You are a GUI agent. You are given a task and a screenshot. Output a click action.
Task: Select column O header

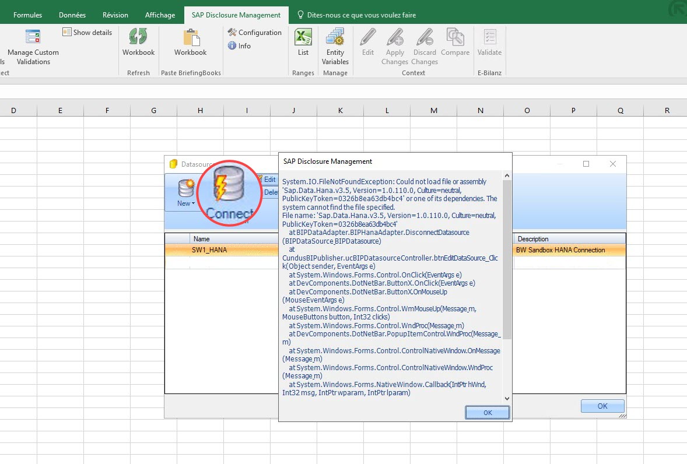(x=527, y=110)
